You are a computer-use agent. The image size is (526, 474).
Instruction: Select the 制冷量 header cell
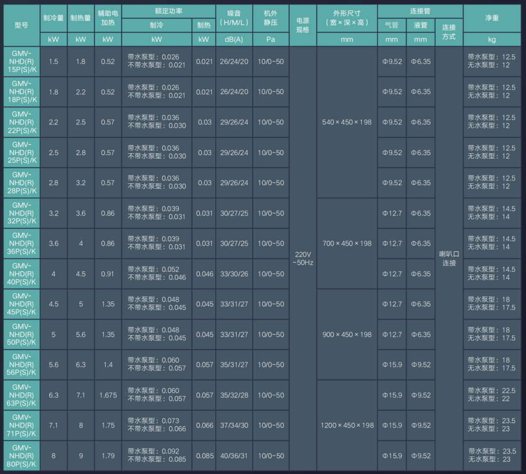(54, 18)
